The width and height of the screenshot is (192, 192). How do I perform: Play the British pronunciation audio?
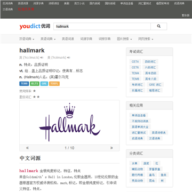coord(42,58)
